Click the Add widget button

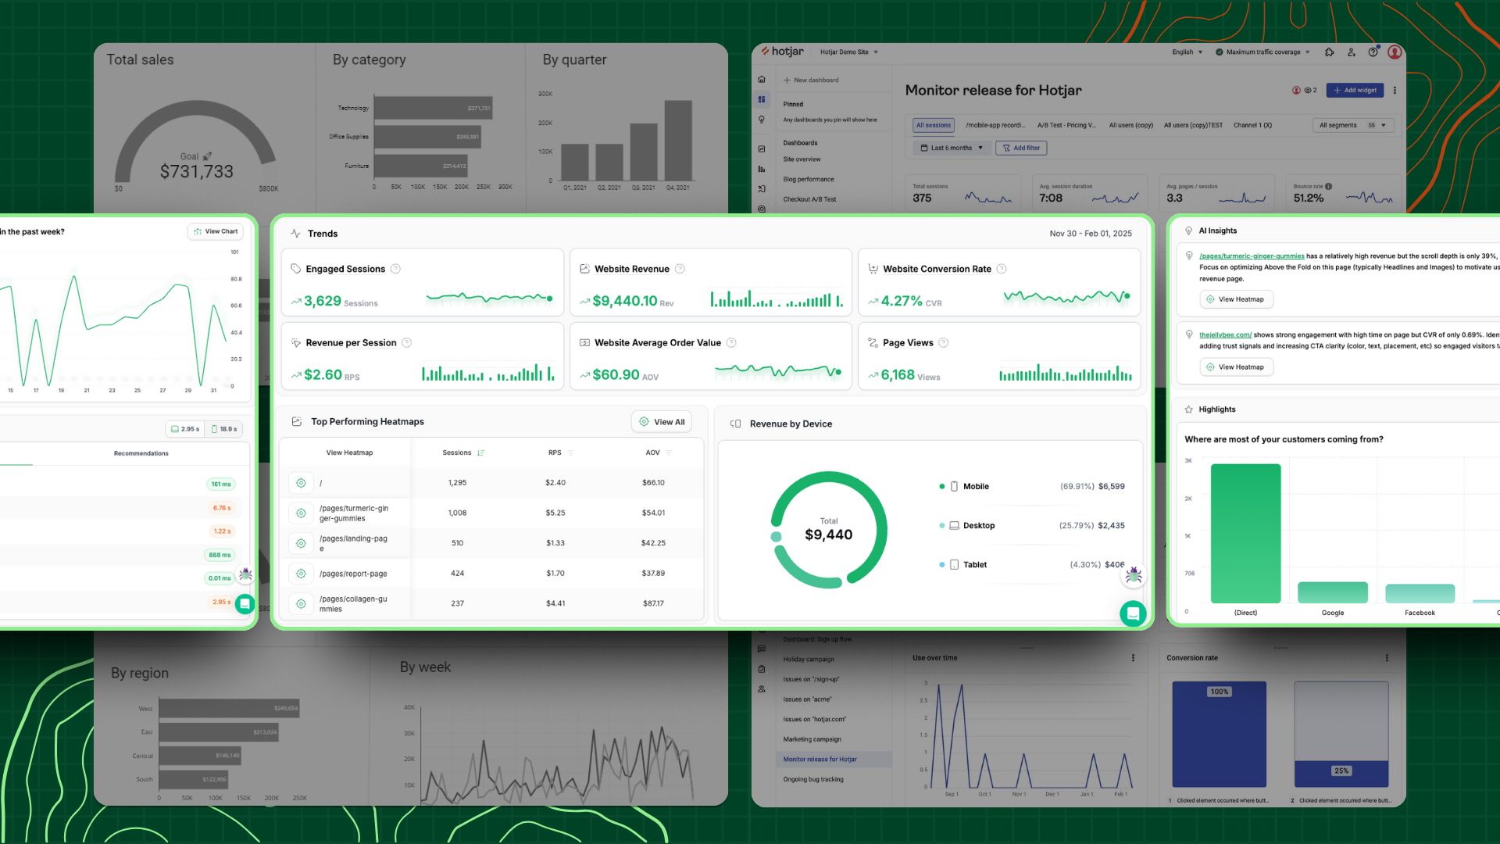1354,90
